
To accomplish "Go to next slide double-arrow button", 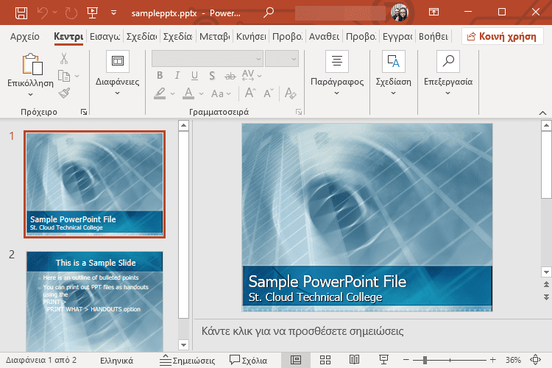I will point(546,297).
